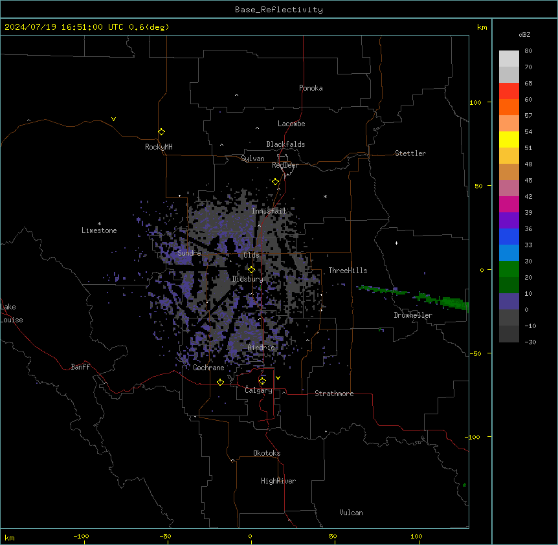Click the RockyMH label

tap(159, 146)
